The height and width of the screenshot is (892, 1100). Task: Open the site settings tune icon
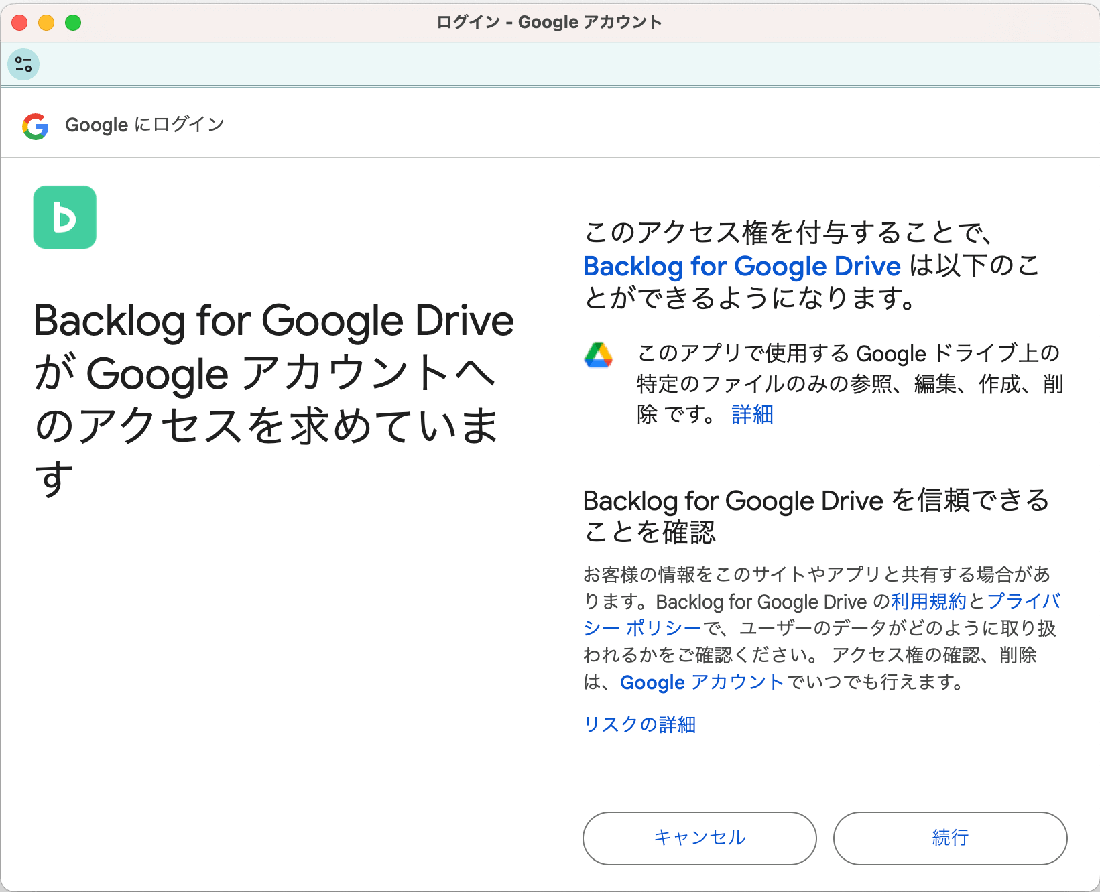coord(23,64)
